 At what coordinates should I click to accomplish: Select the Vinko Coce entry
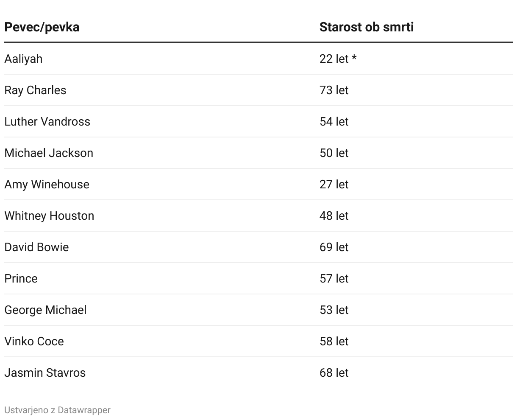click(x=34, y=341)
